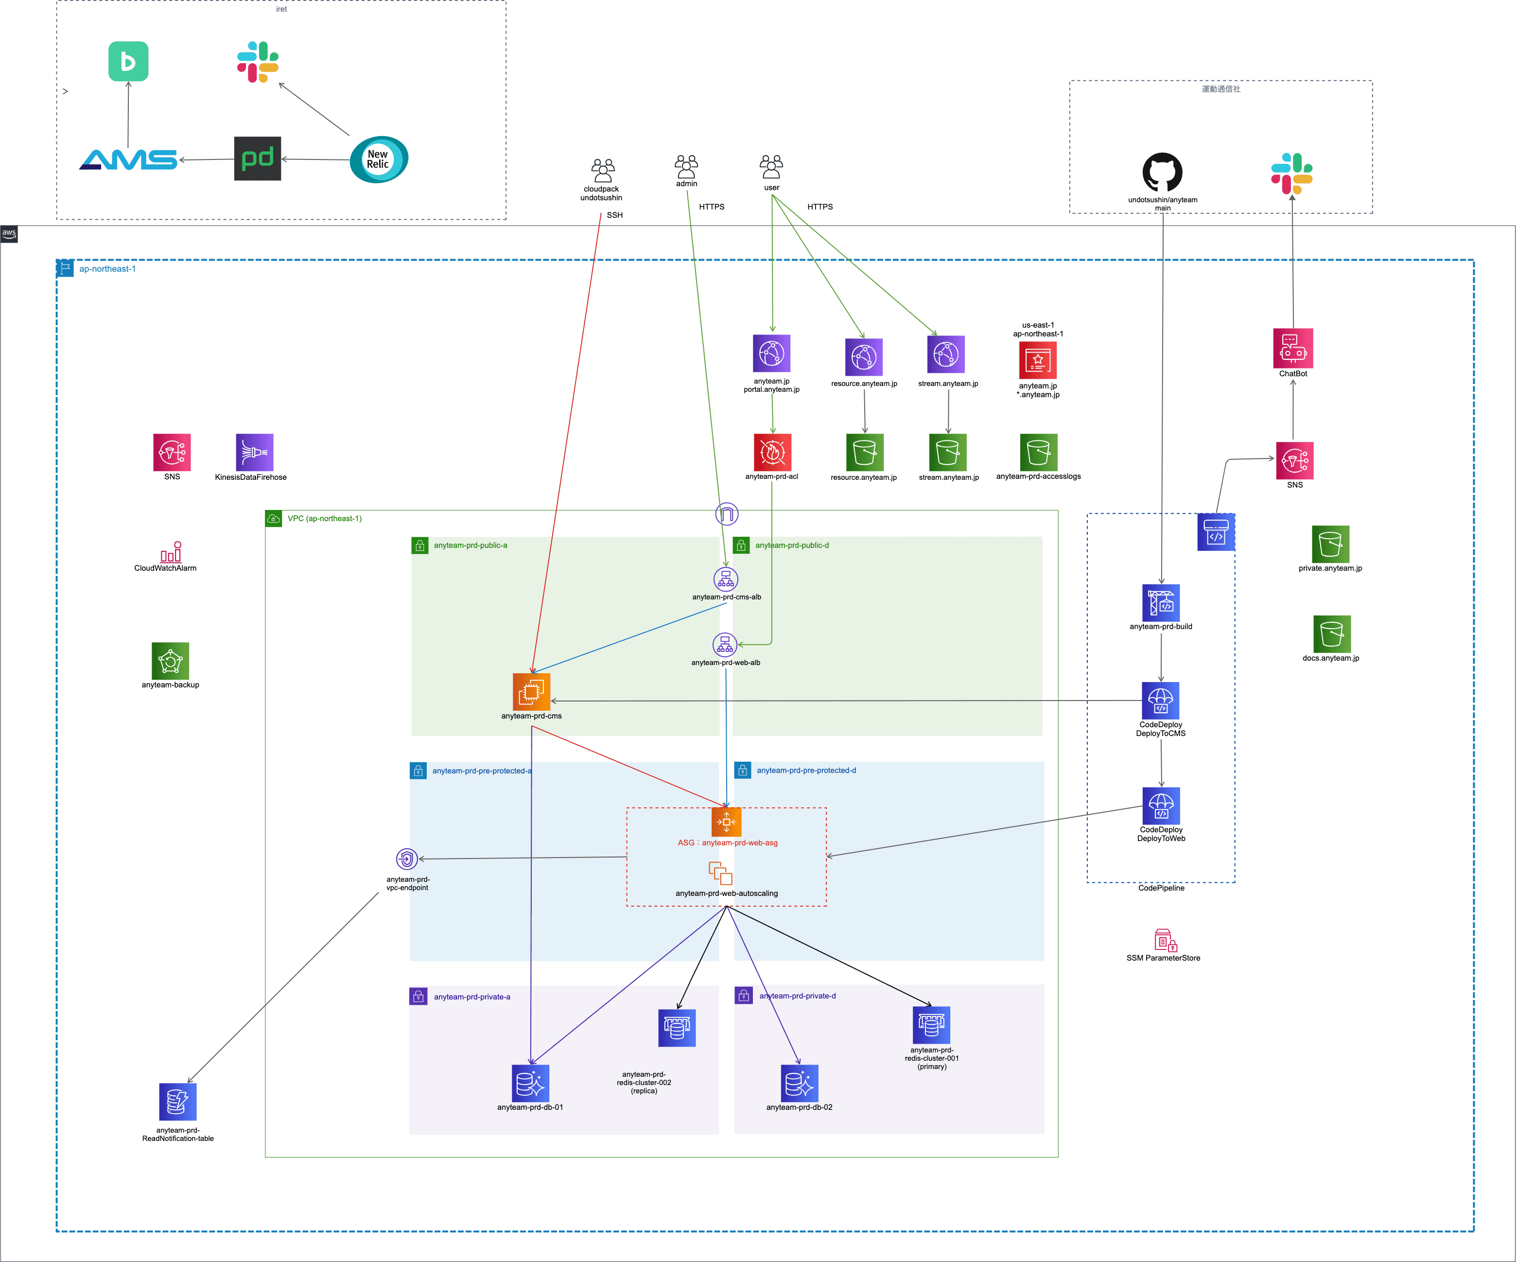Select the SNS icon below ChatBot
Screen dimensions: 1516x1262
click(1295, 461)
